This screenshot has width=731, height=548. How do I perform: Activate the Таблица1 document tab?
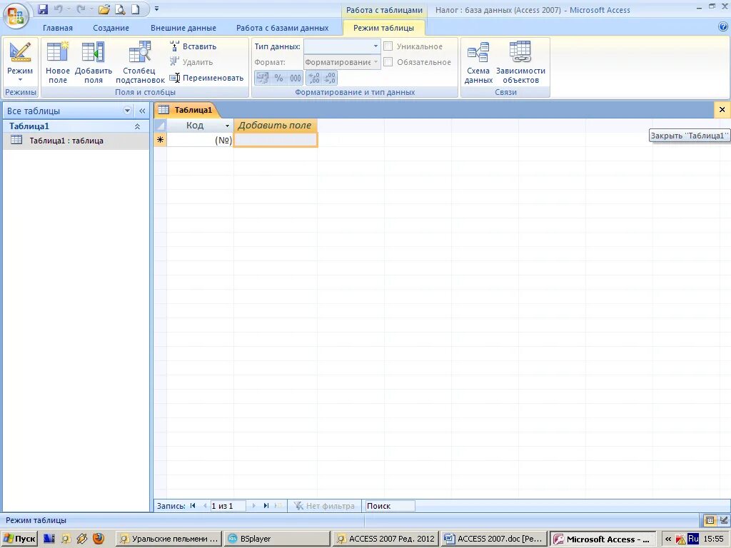tap(186, 110)
